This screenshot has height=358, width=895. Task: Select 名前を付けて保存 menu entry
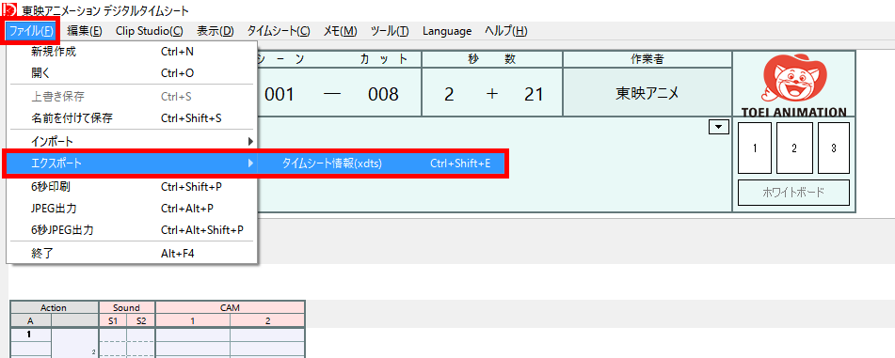pos(132,118)
